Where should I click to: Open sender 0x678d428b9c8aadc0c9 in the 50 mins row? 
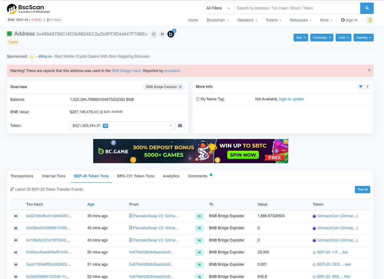coord(152,252)
